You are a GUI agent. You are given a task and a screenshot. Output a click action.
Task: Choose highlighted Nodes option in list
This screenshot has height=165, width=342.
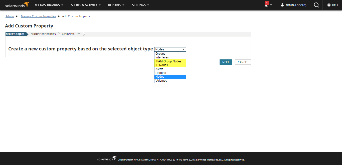[x=170, y=77]
